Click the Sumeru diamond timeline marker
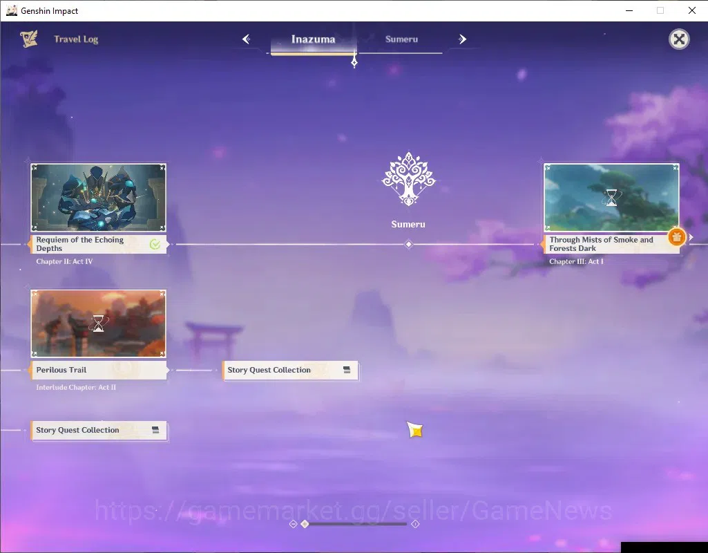 click(x=409, y=245)
